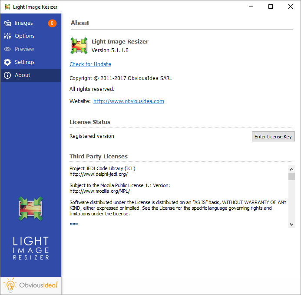The width and height of the screenshot is (301, 295).
Task: Click the LIGHT IMAGE RESIZER sidebar wordmark
Action: pos(31,248)
